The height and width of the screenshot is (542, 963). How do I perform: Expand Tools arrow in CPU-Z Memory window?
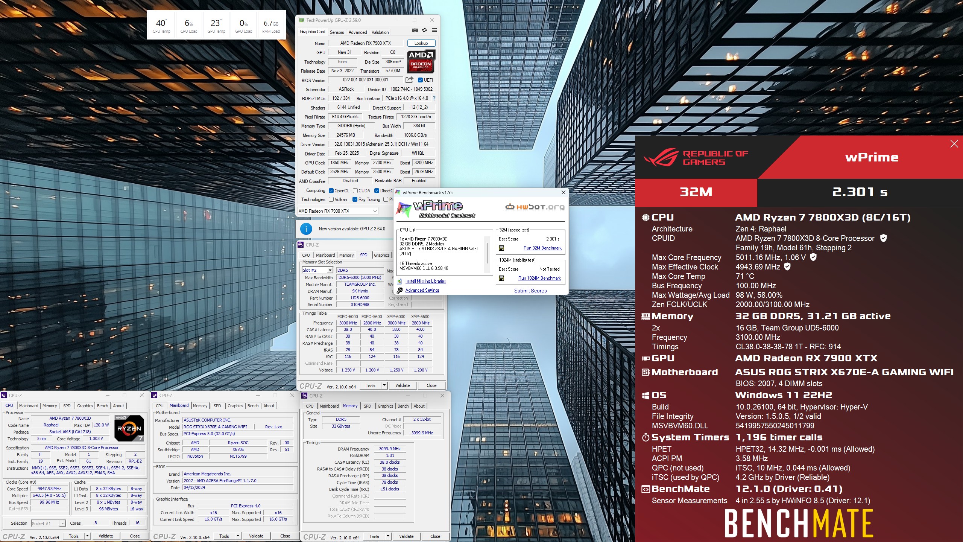click(388, 536)
